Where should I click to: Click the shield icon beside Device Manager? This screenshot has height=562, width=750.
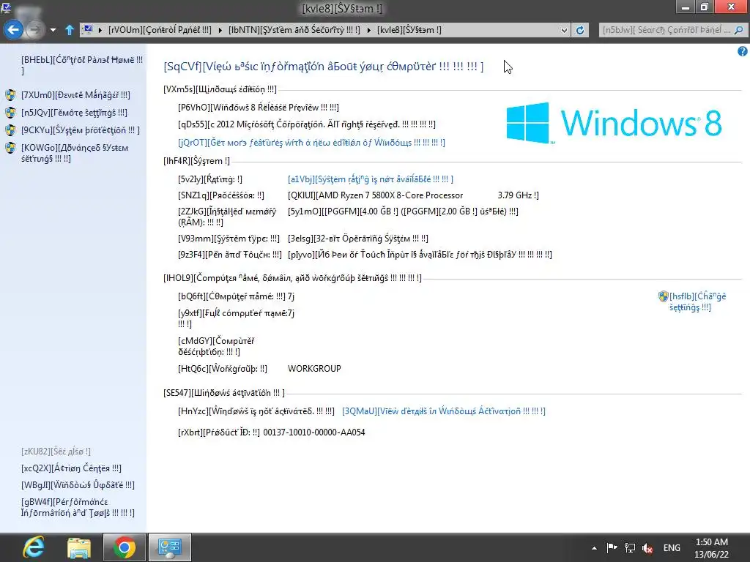tap(10, 95)
